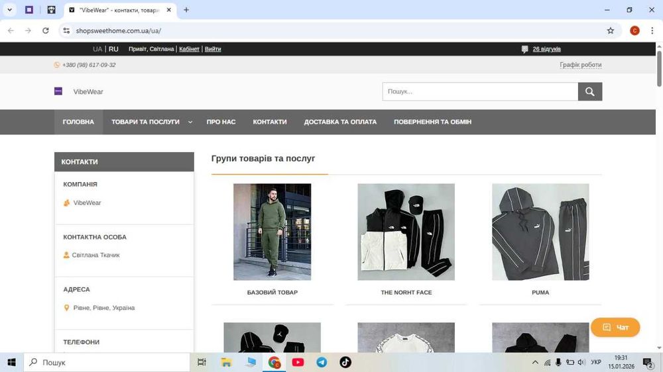Switch site language to RU
The width and height of the screenshot is (663, 372).
point(113,49)
